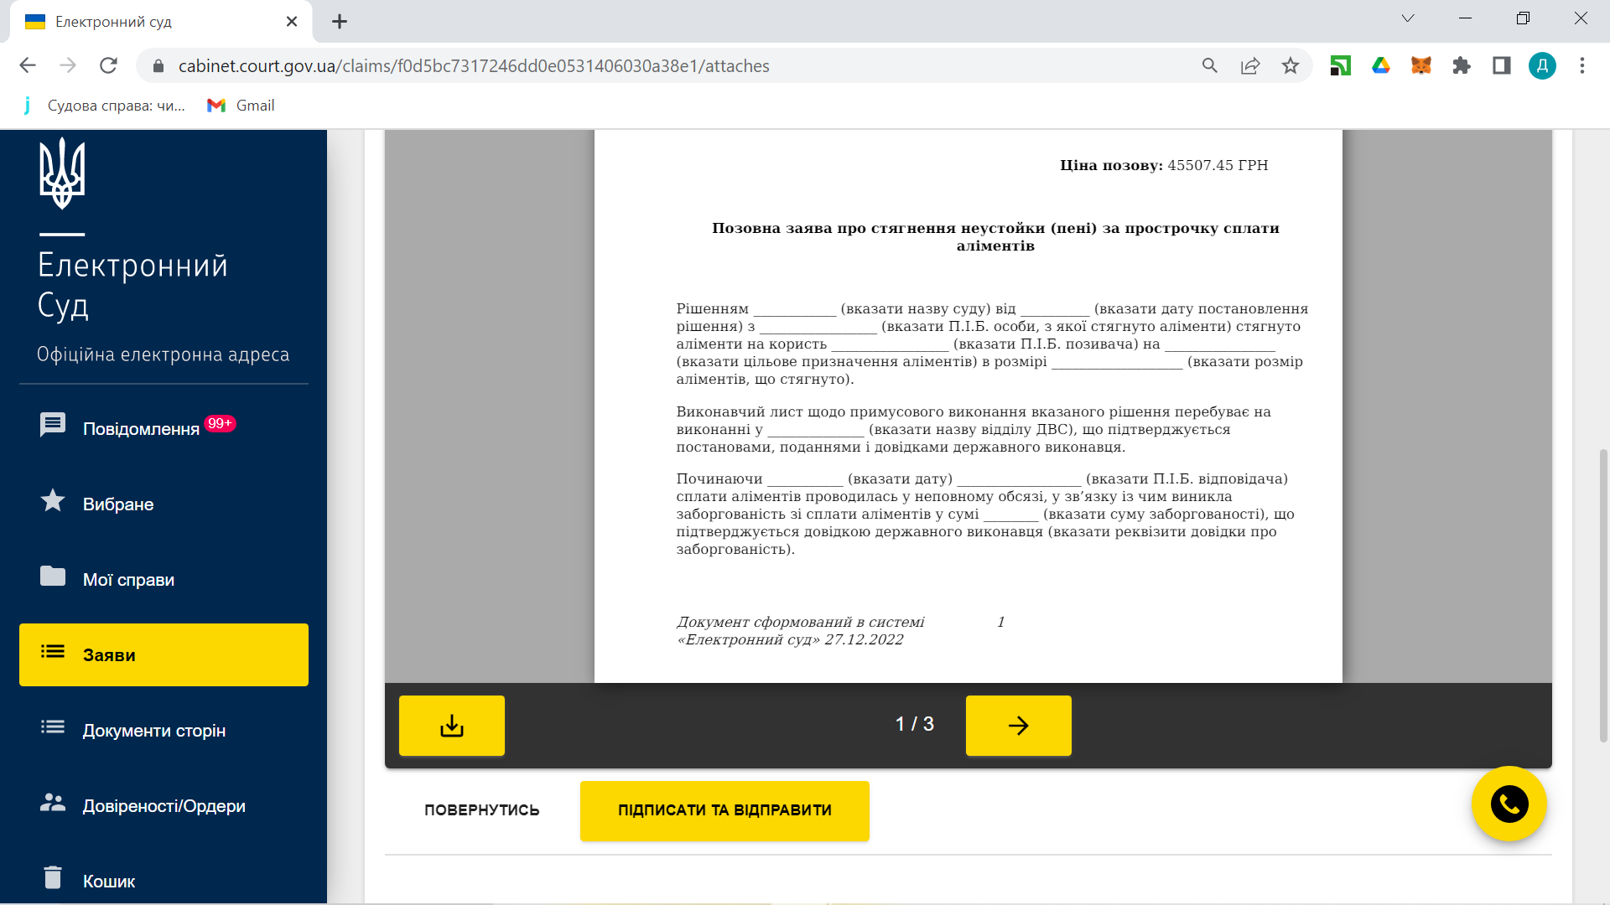The image size is (1610, 905).
Task: Click ПІДПИСАТИ ТА ВІДПРАВИТИ button
Action: [724, 810]
